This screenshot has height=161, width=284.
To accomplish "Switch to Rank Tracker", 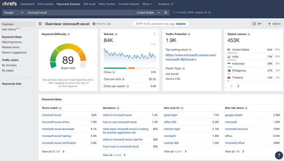I will coord(107,4).
